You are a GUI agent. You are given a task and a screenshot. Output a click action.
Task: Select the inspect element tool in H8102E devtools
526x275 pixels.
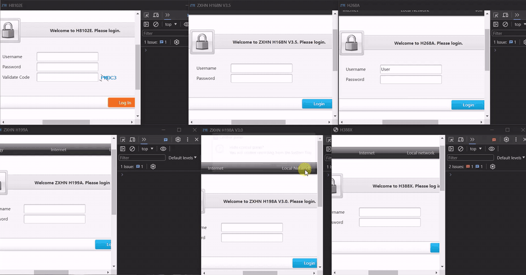146,15
